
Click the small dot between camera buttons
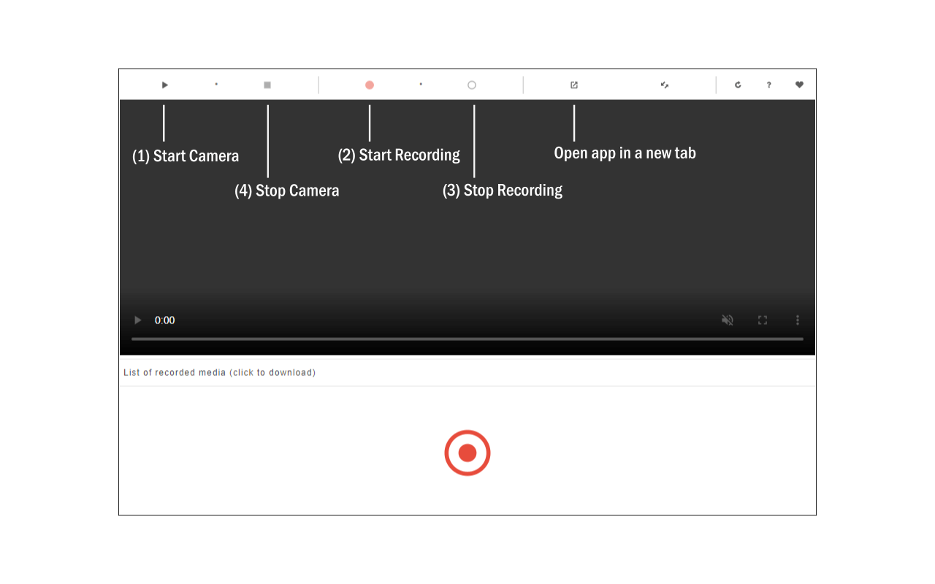click(x=216, y=85)
